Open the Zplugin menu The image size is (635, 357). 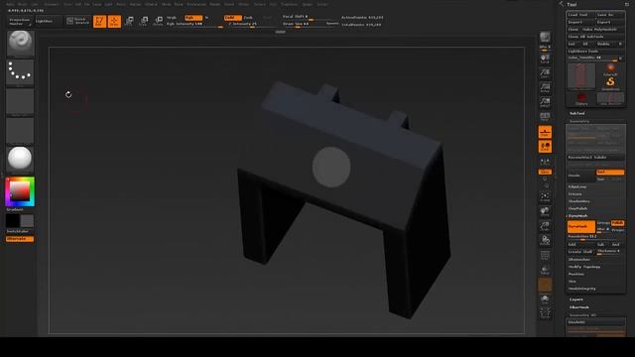click(308, 4)
